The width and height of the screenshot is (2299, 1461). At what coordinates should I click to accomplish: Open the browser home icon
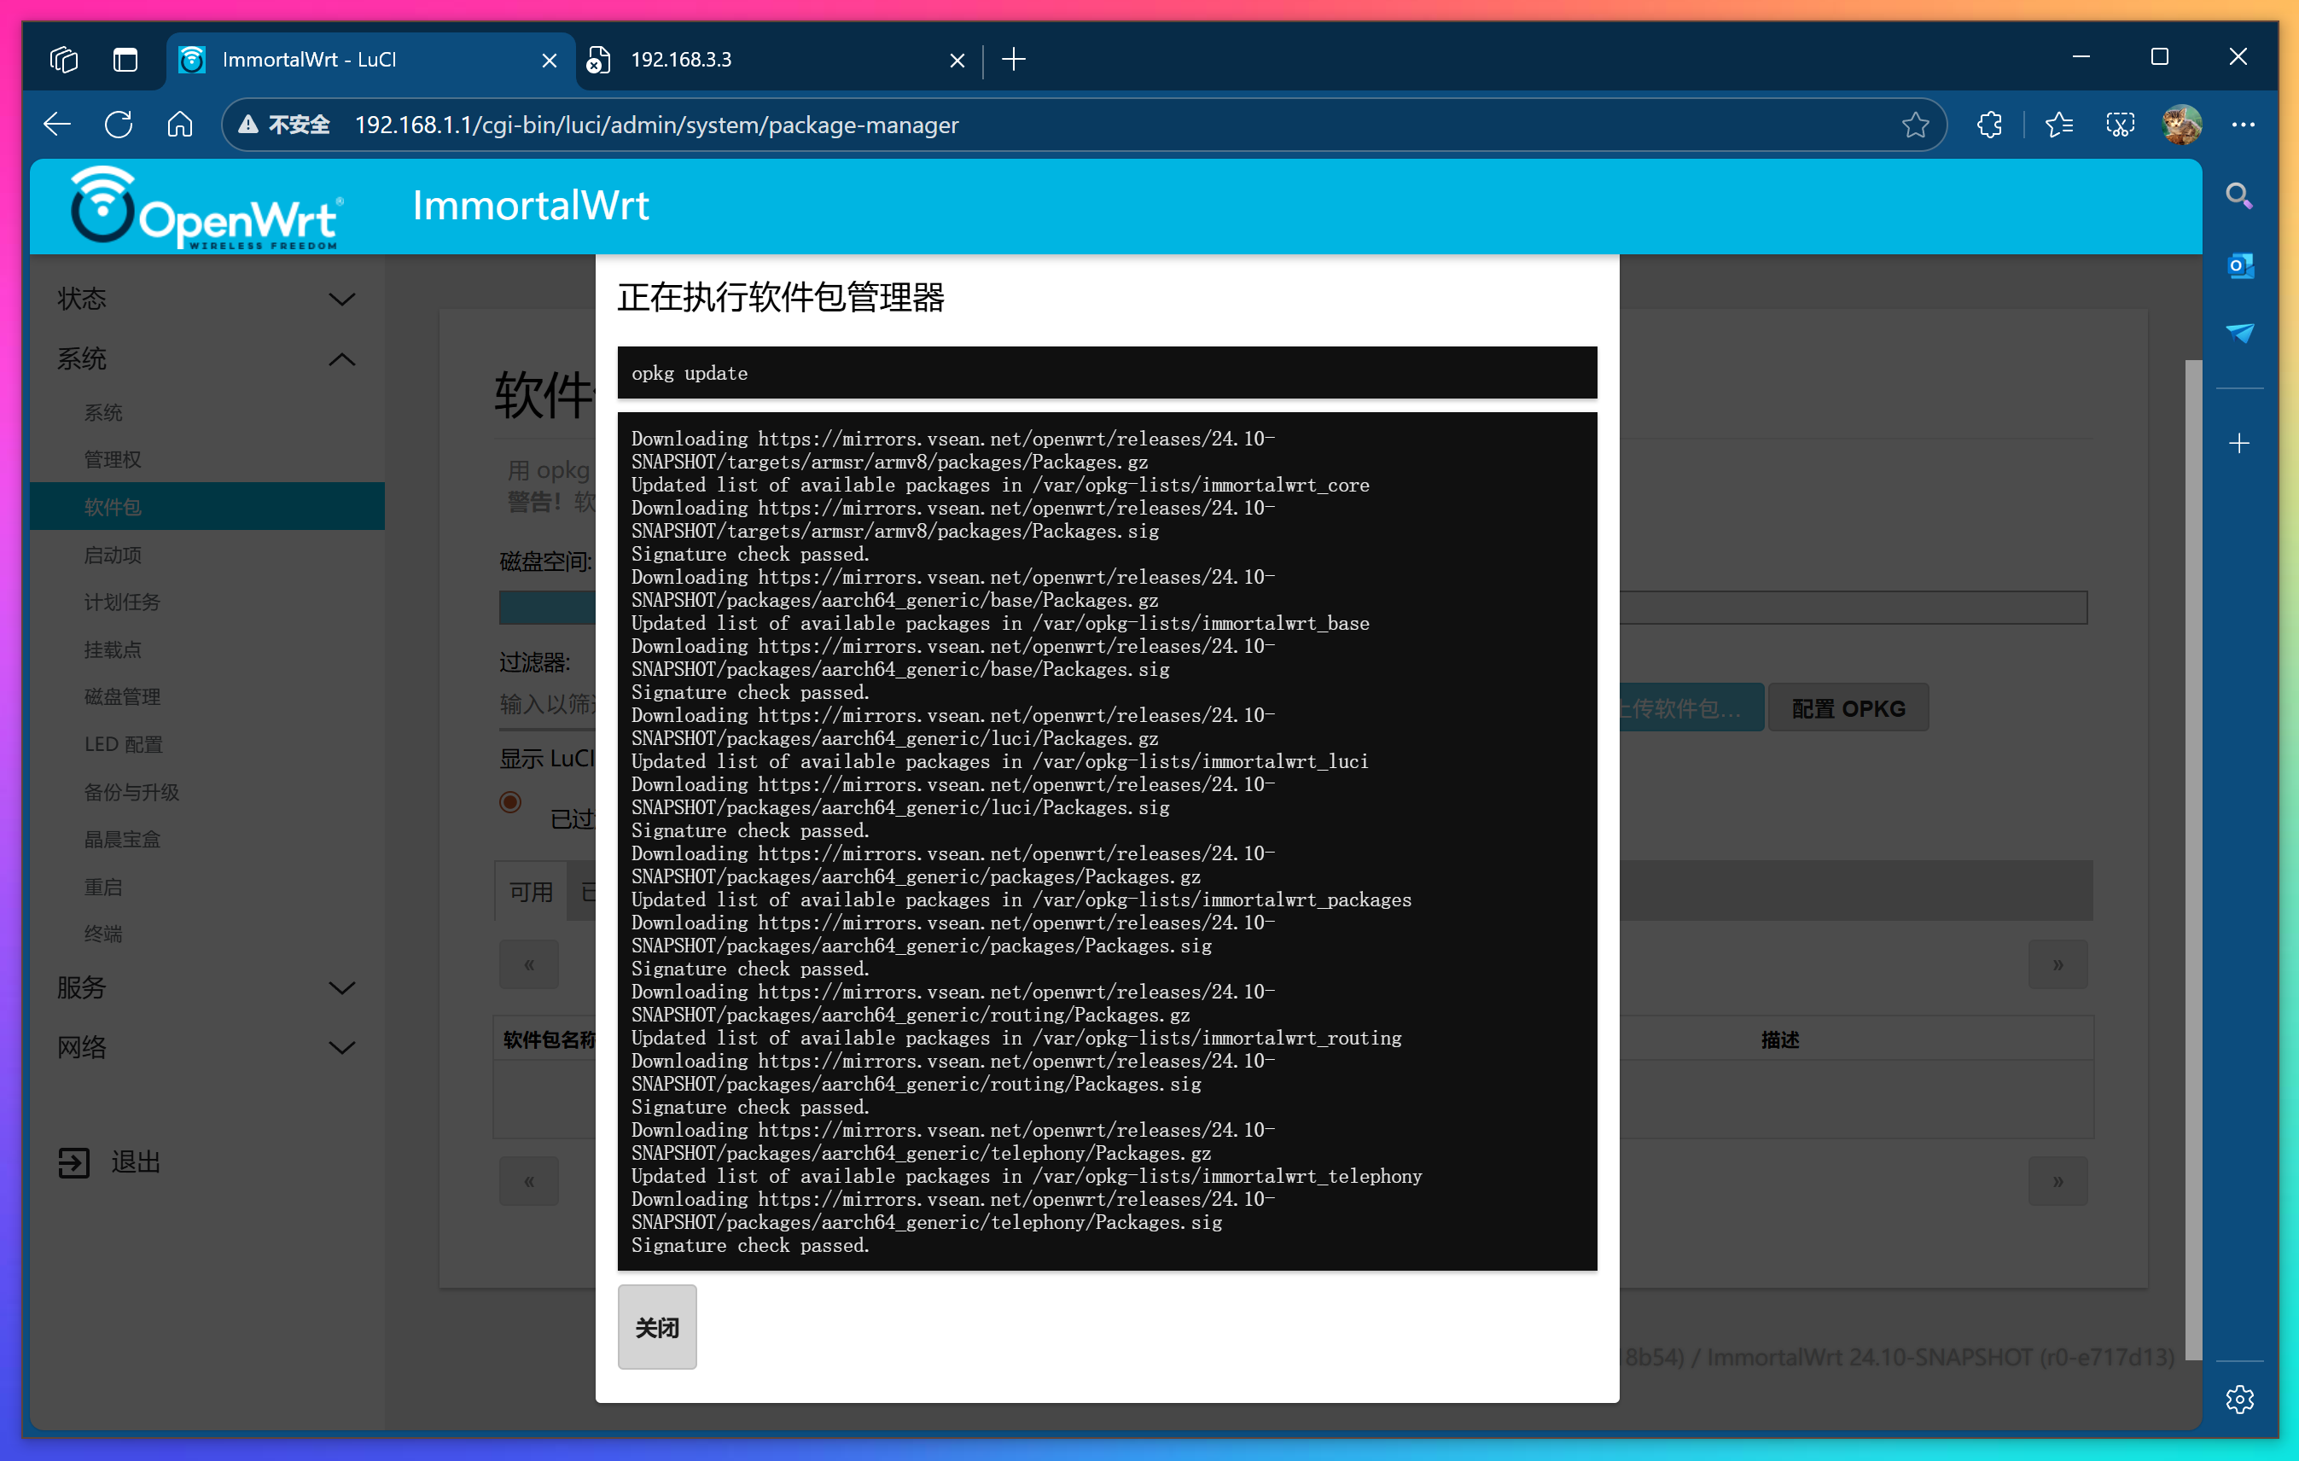click(x=179, y=124)
